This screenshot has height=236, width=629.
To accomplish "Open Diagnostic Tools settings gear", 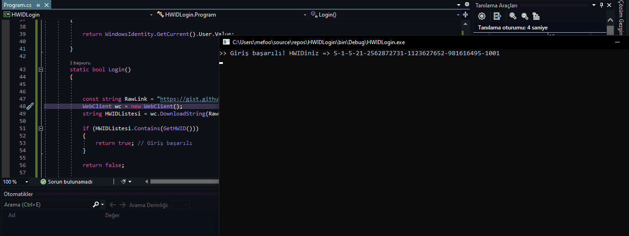I will pyautogui.click(x=482, y=16).
